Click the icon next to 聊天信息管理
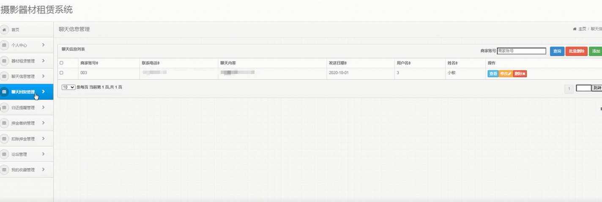The height and width of the screenshot is (202, 602). (x=4, y=76)
